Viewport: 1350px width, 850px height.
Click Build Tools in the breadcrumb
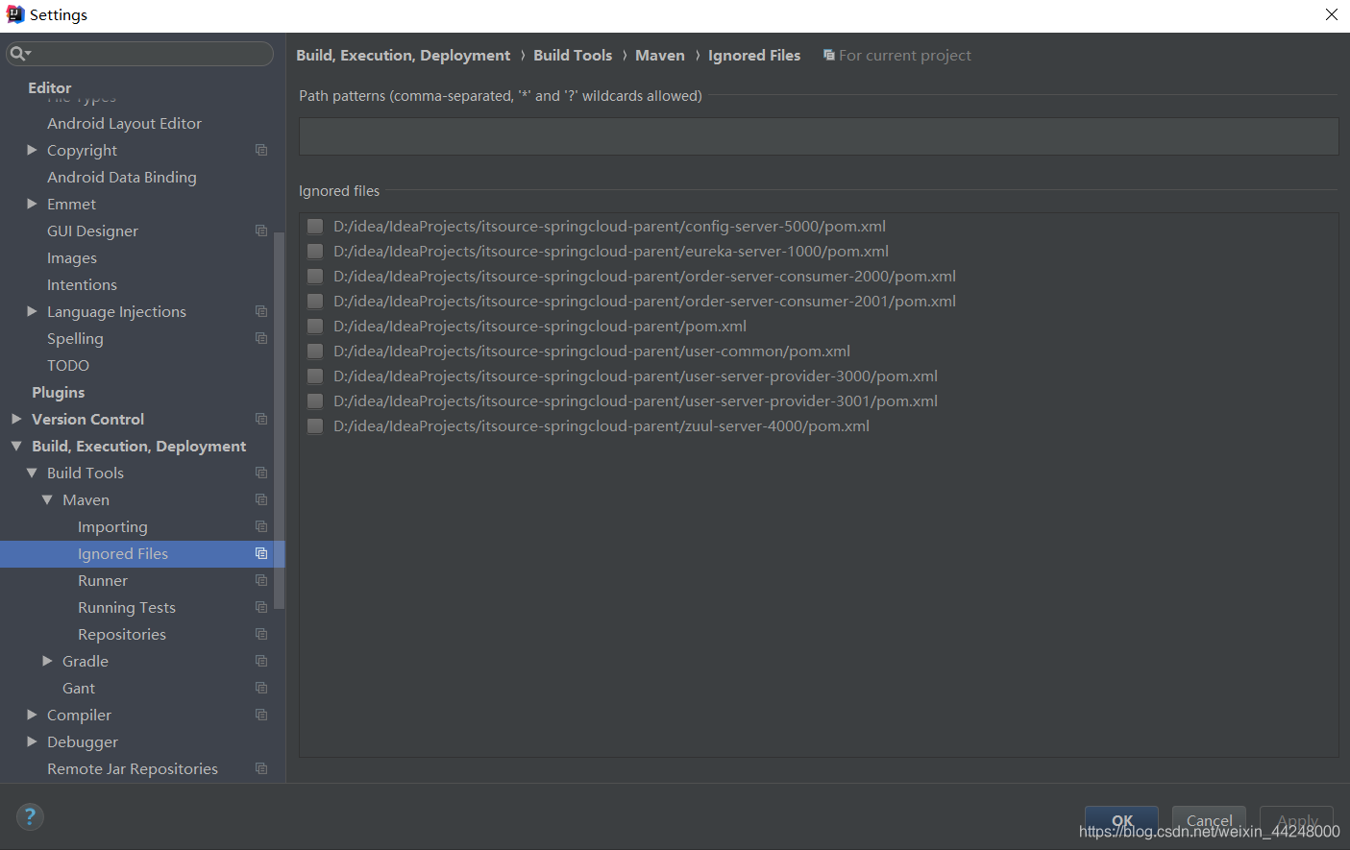(573, 56)
